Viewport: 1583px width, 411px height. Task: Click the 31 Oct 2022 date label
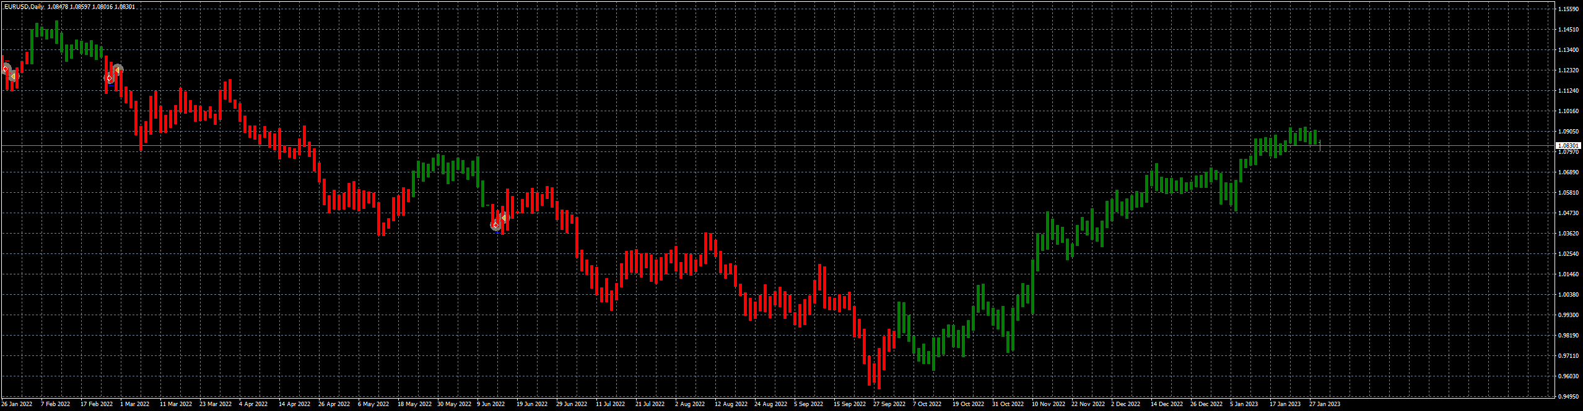(x=1008, y=404)
